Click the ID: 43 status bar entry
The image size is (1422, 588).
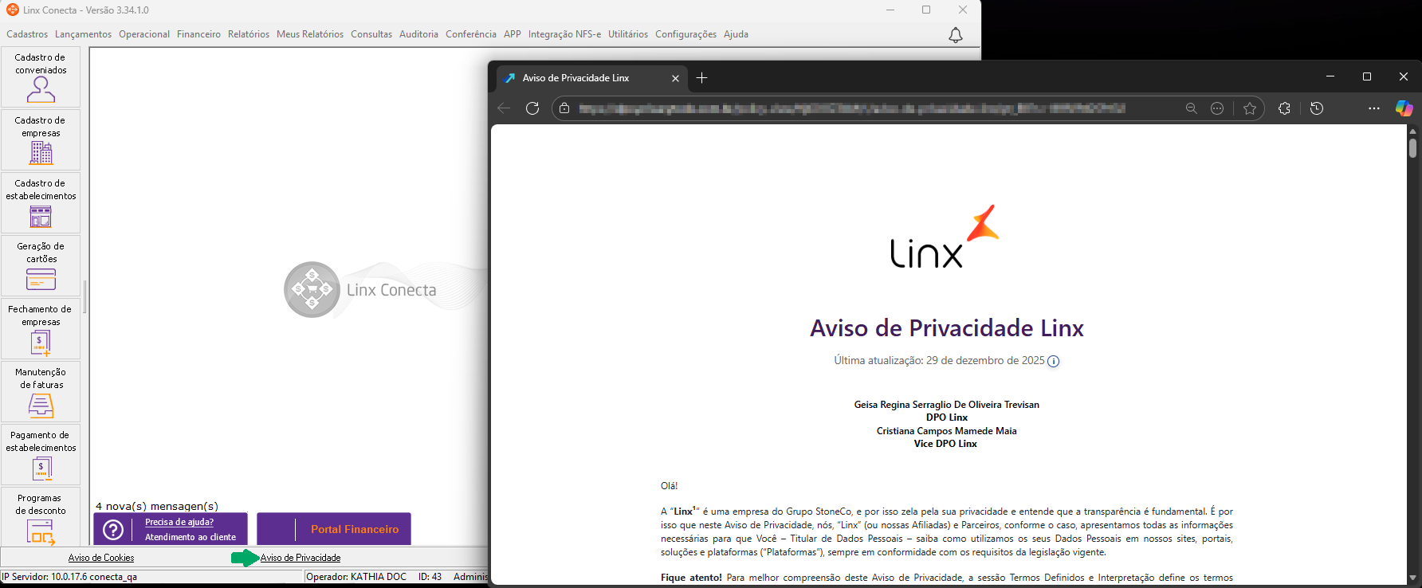coord(430,577)
